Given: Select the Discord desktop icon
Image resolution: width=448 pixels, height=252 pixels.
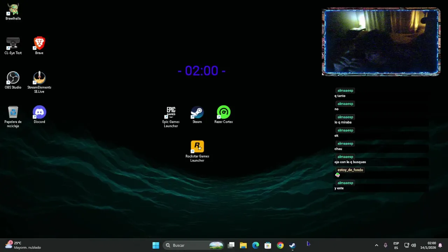Looking at the screenshot, I should click(x=39, y=115).
